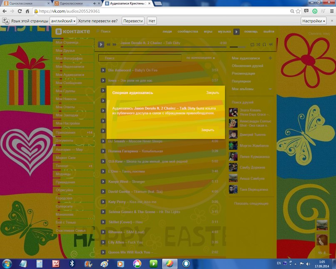Viewport: 336px width, 269px height.
Task: Click the headphones icon in the player
Action: point(264,45)
